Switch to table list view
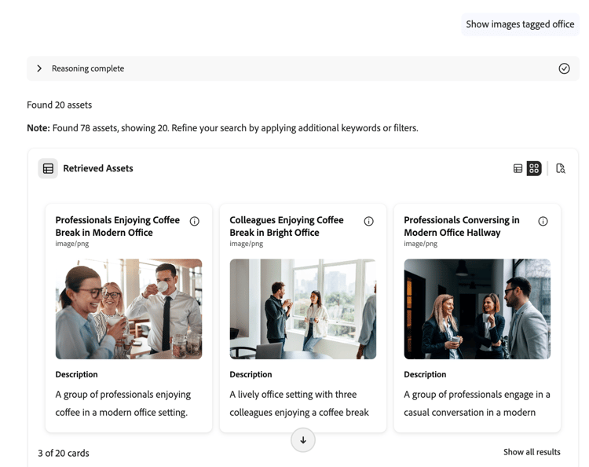 click(x=518, y=168)
